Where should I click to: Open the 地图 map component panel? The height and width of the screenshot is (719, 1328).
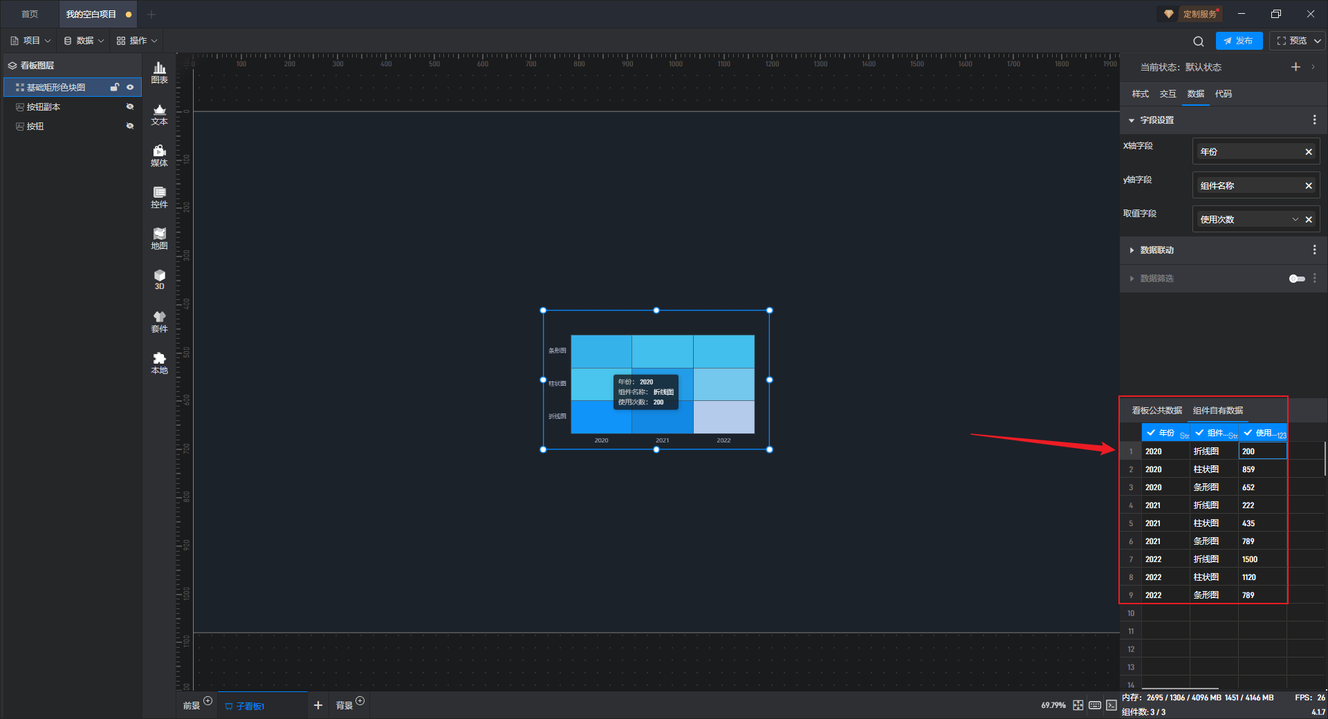(x=159, y=239)
